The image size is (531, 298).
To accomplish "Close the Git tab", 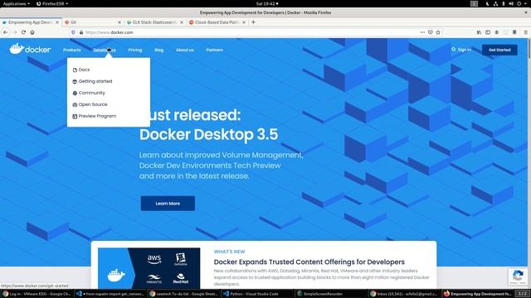I will click(119, 22).
